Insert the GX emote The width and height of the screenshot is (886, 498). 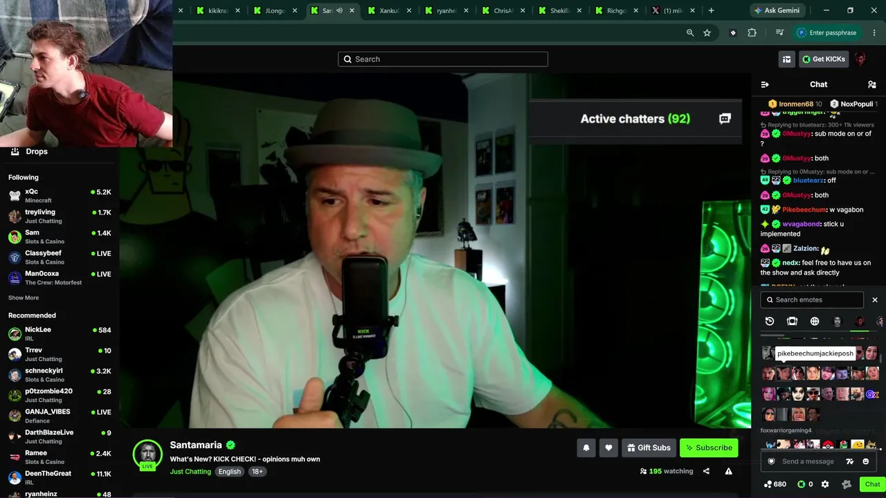pos(872,395)
